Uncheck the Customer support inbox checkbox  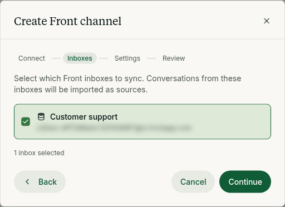coord(26,122)
